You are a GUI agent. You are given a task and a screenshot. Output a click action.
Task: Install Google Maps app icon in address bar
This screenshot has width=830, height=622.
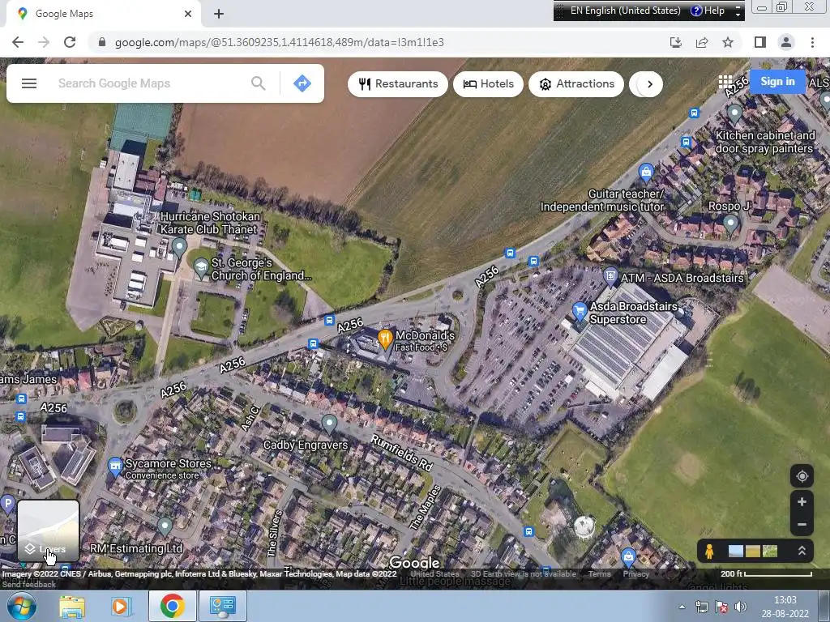click(676, 42)
